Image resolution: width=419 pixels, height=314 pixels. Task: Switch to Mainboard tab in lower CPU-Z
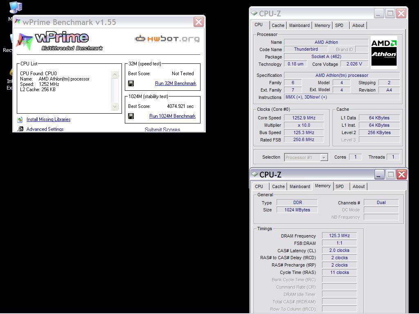300,186
